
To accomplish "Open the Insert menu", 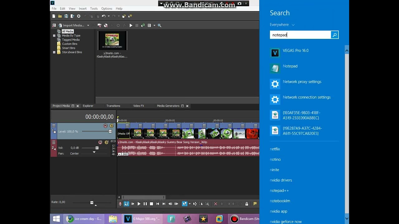I will coord(83,8).
